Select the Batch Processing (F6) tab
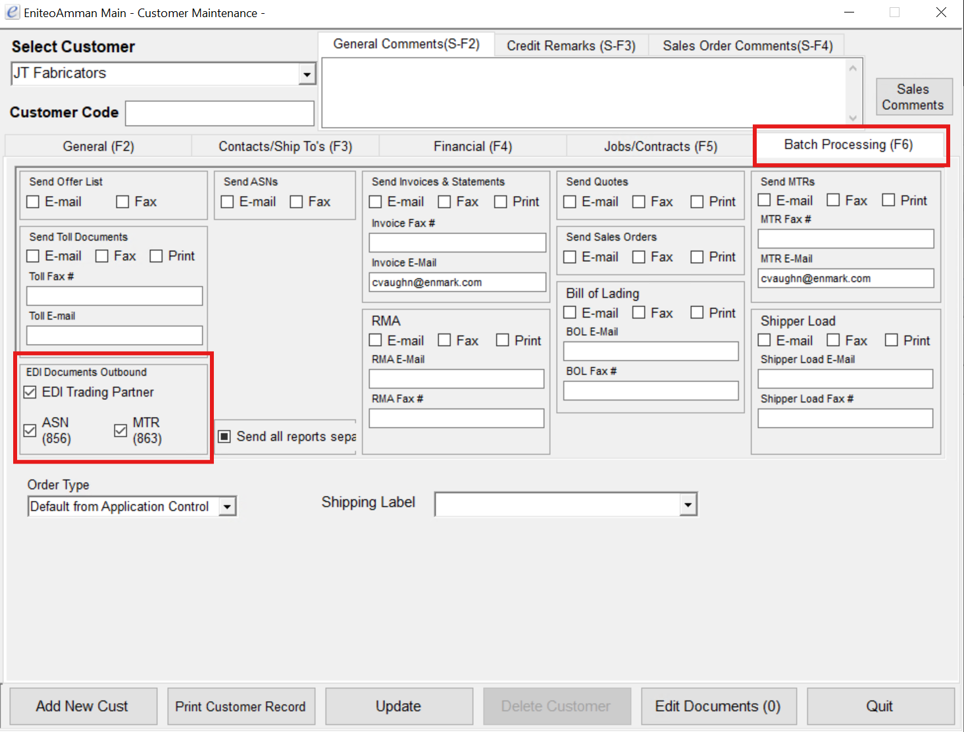The height and width of the screenshot is (732, 964). (x=848, y=145)
